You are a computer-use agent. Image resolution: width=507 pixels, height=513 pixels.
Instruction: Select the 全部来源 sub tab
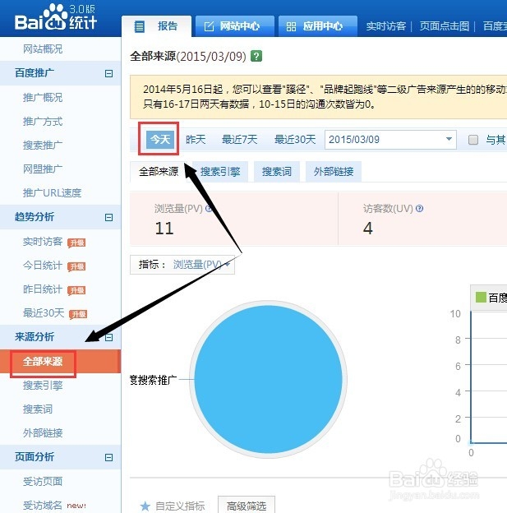pos(159,172)
